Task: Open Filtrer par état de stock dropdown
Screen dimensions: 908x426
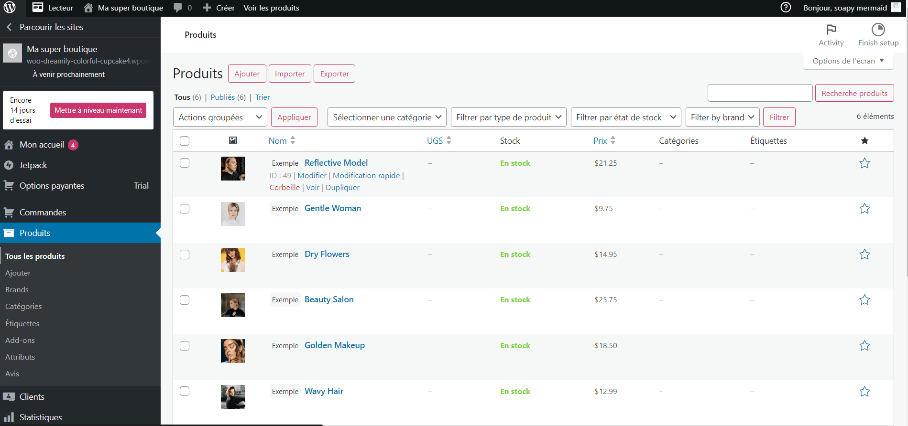Action: coord(626,117)
